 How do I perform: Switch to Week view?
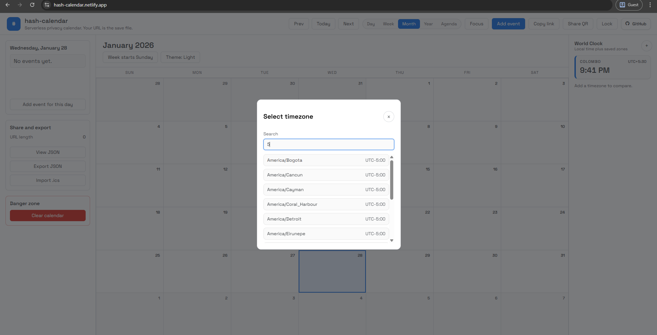tap(388, 24)
